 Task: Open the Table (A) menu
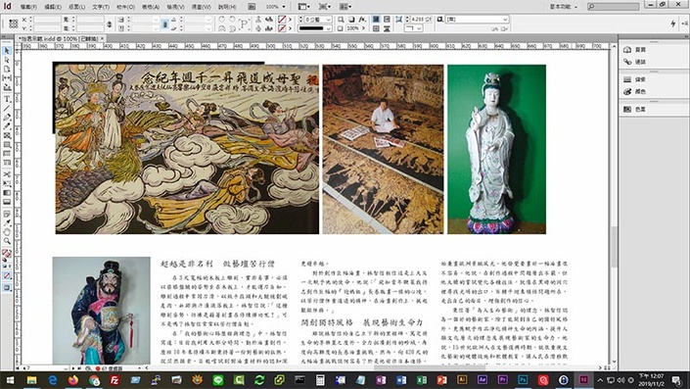151,7
